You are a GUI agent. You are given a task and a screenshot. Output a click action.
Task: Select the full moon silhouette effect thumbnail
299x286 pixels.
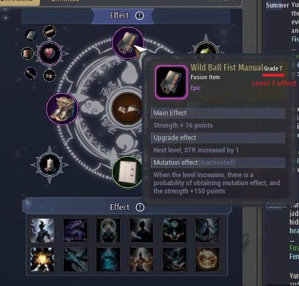coord(108,231)
